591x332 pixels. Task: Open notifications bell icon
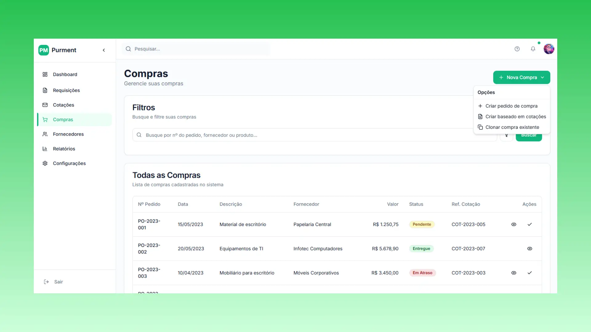pos(533,49)
